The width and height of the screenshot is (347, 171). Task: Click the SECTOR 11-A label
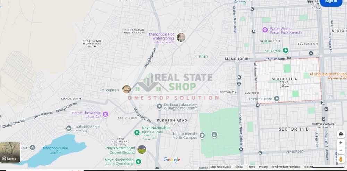[x=284, y=79]
